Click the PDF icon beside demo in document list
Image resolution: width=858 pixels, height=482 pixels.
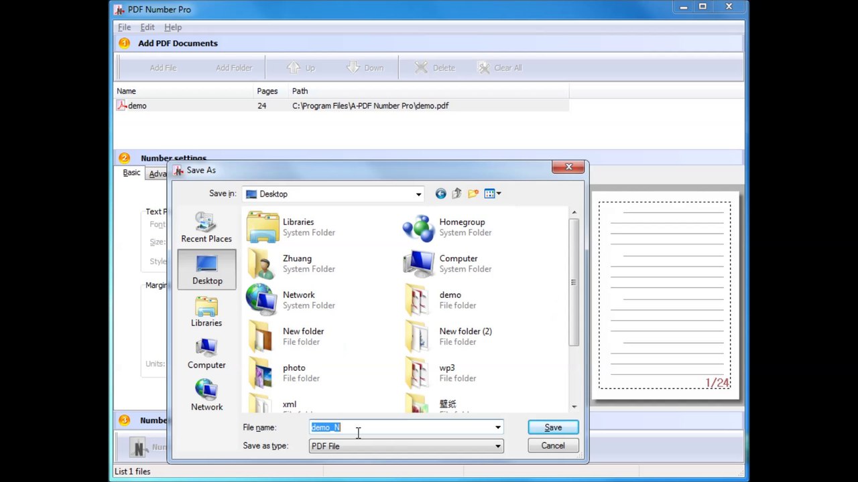121,105
